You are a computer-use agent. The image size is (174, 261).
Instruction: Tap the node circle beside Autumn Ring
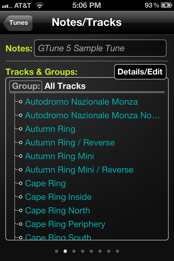click(x=21, y=129)
